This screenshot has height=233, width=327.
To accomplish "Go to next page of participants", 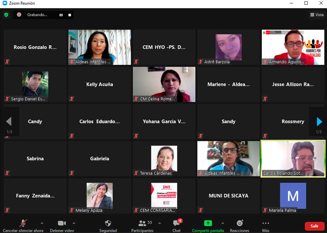I will point(319,122).
